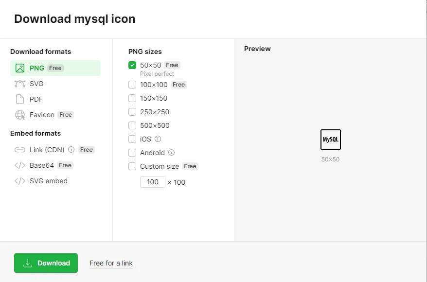Click the Favicon globe icon
This screenshot has width=427, height=282.
click(20, 115)
